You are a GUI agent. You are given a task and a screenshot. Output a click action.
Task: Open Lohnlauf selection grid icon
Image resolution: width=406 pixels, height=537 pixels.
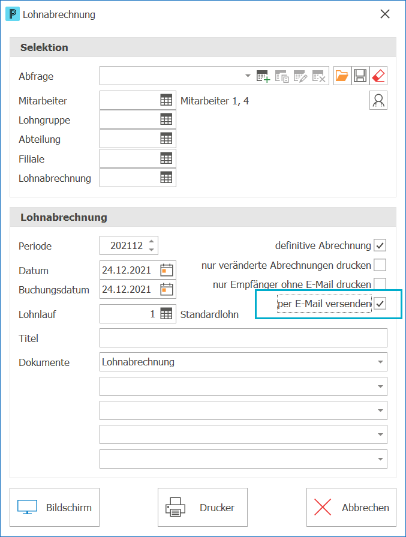click(166, 314)
